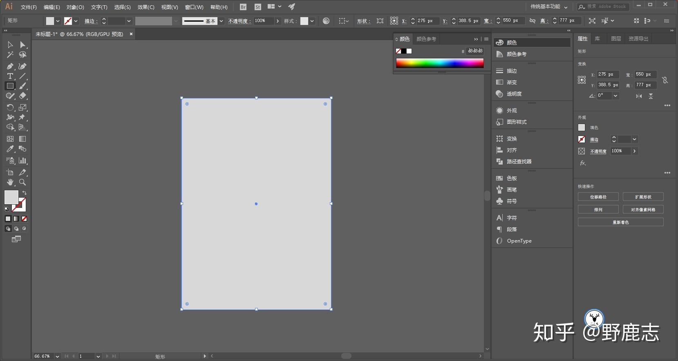The image size is (678, 361).
Task: Choose the Hand tool
Action: pyautogui.click(x=10, y=182)
